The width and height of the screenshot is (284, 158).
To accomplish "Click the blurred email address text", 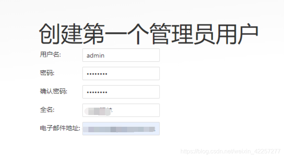I will 119,129.
